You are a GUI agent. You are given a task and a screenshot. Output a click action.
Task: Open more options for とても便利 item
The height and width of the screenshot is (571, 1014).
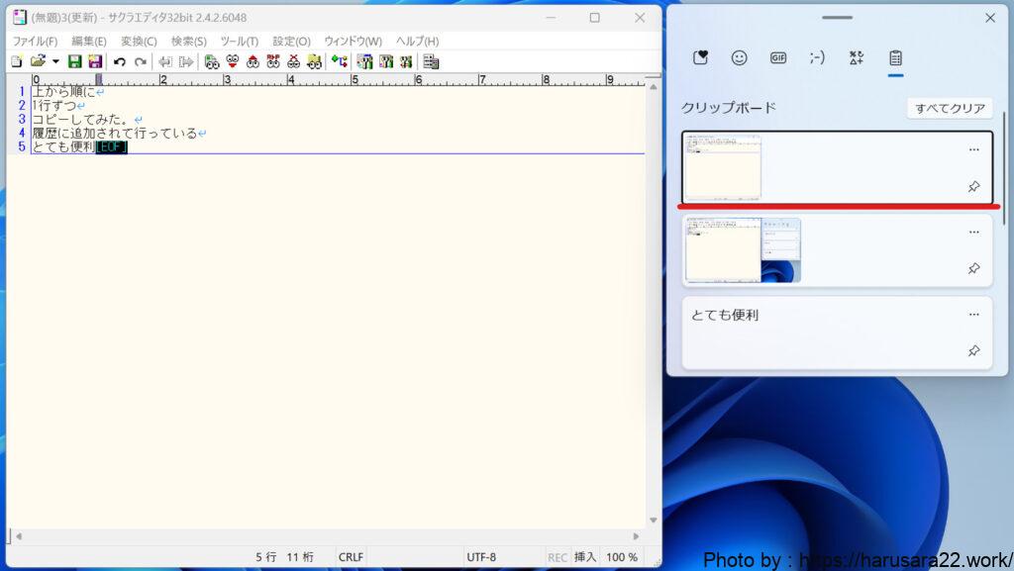click(x=973, y=315)
